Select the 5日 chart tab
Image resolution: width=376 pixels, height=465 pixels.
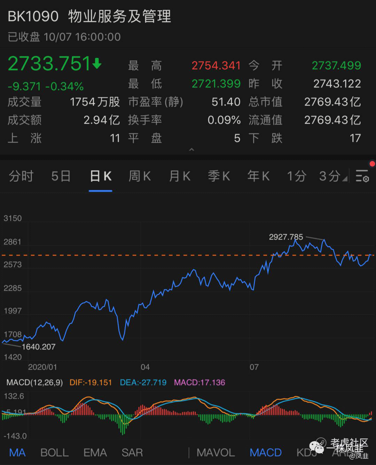[61, 176]
